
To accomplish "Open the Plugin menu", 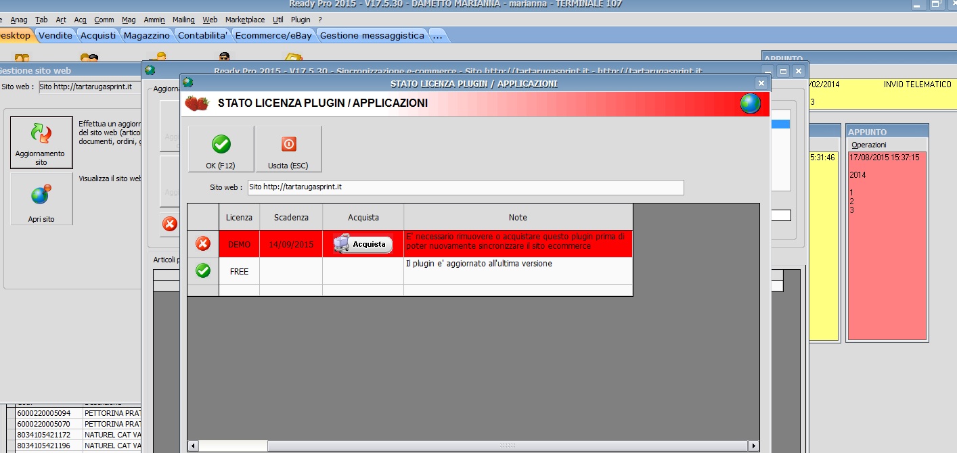I will (x=301, y=20).
